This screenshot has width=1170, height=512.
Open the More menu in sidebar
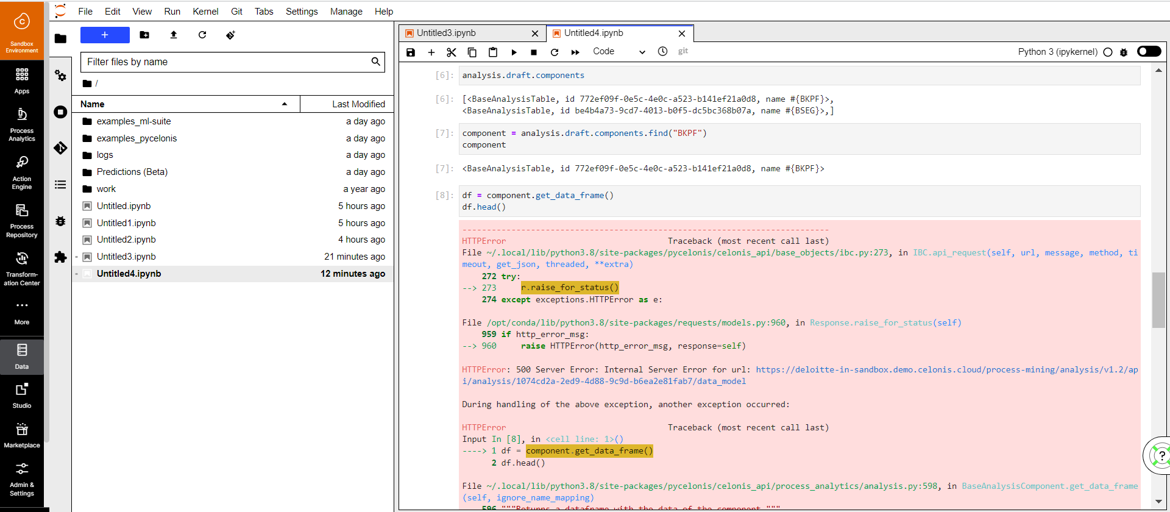tap(22, 312)
